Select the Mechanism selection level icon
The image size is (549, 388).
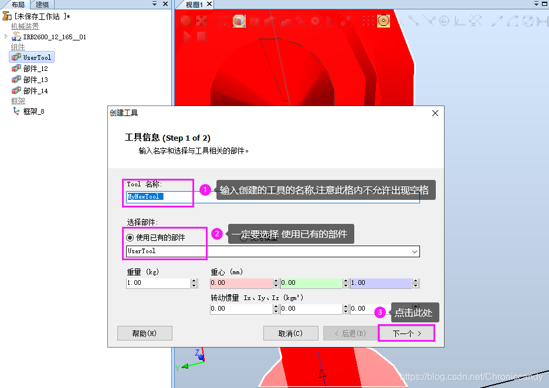300,21
